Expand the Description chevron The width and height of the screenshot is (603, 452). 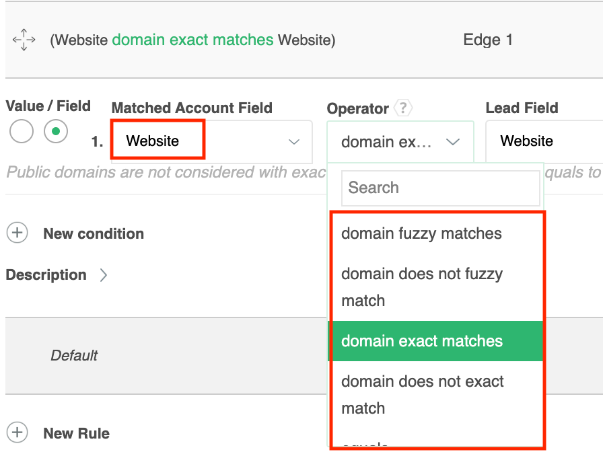104,274
